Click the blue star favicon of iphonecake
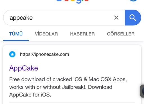This screenshot has width=144, height=104. pyautogui.click(x=12, y=54)
